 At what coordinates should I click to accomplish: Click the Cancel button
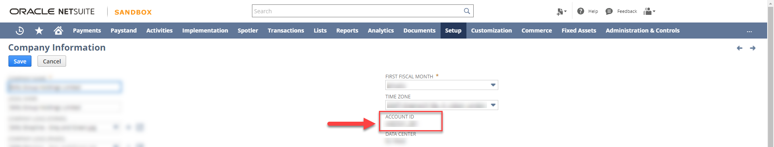[52, 61]
